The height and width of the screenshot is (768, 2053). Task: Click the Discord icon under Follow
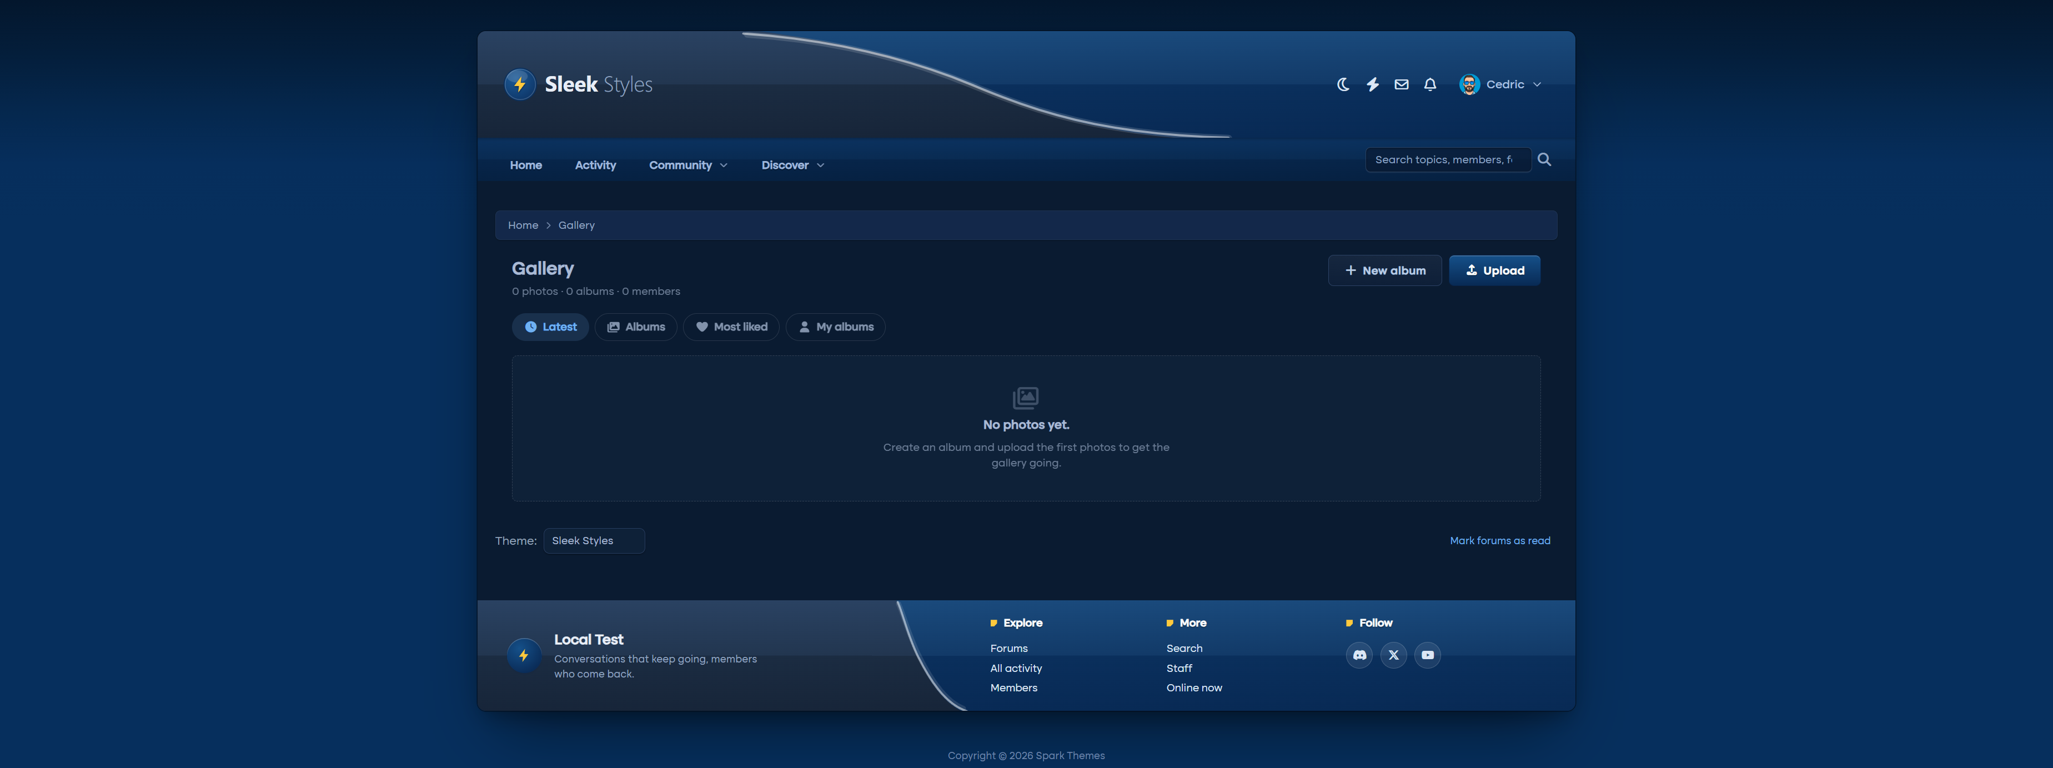1359,656
